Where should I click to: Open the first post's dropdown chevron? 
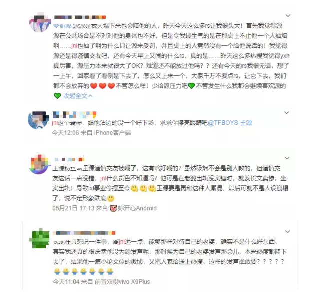288,16
